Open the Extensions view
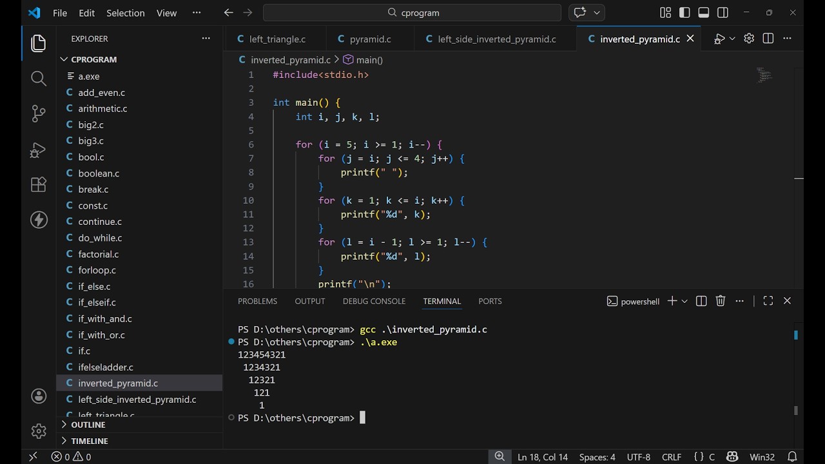The height and width of the screenshot is (464, 825). (39, 185)
